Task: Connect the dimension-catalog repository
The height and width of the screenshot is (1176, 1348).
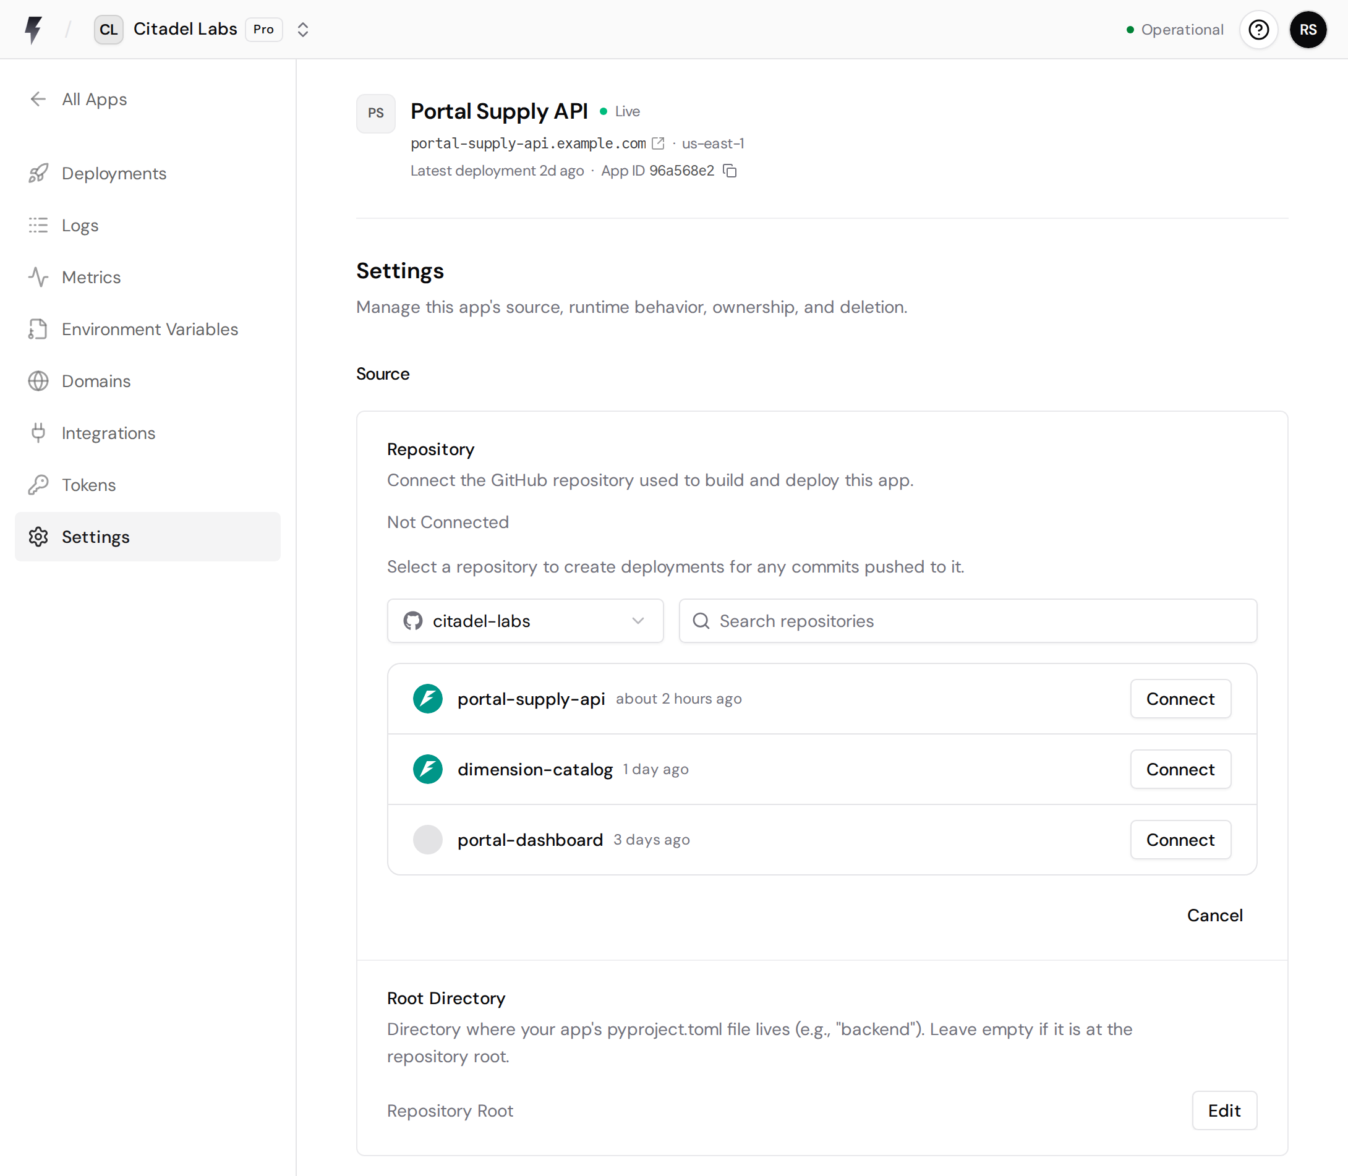Action: pyautogui.click(x=1180, y=769)
